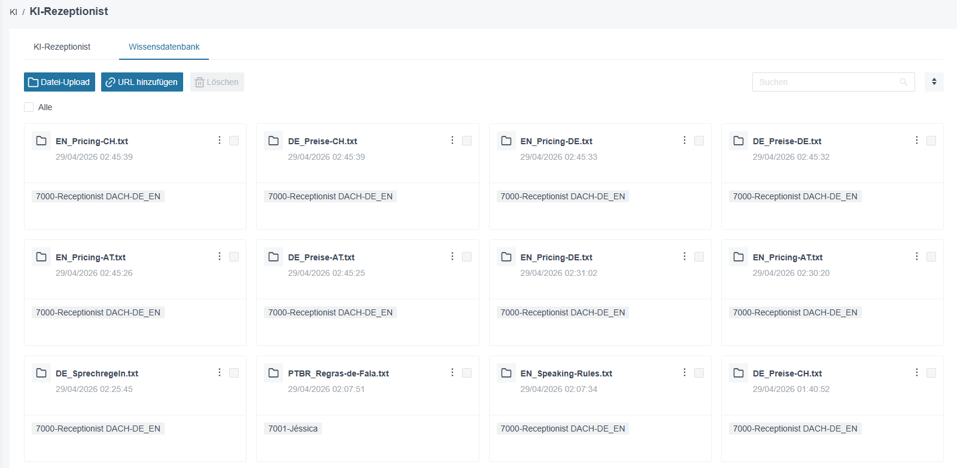Viewport: 957px width, 468px height.
Task: Open three-dot menu for DE_Preise-DE.txt
Action: [916, 140]
